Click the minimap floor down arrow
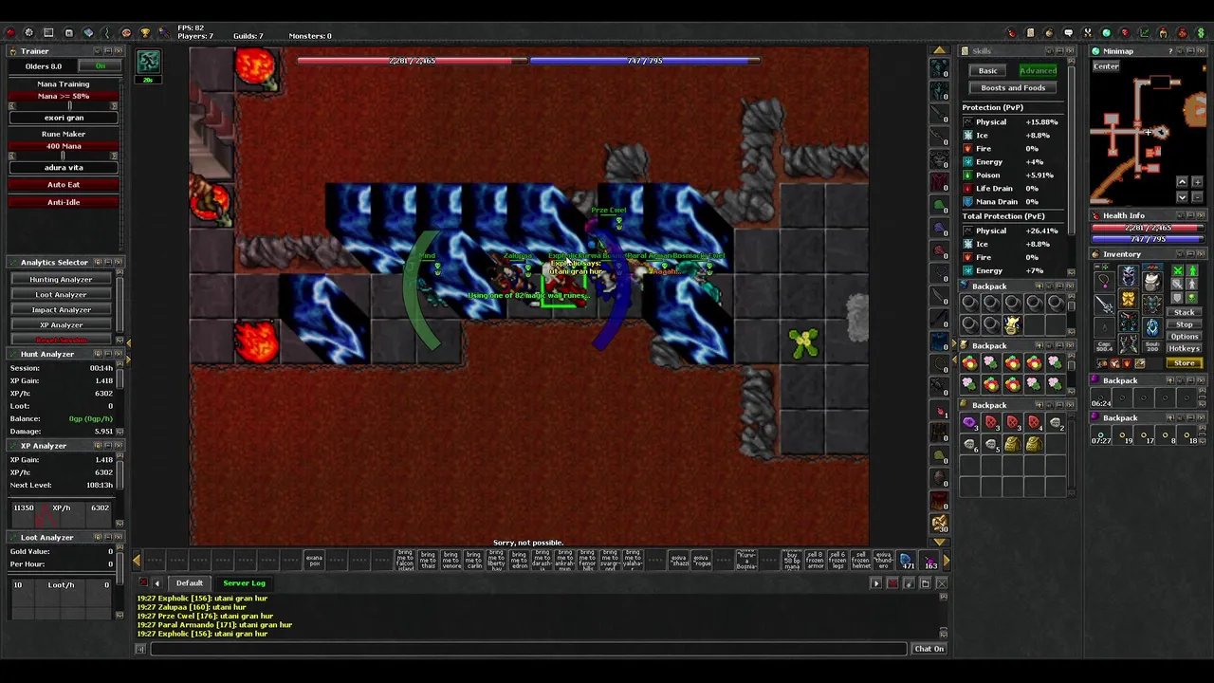The width and height of the screenshot is (1214, 683). [1182, 196]
